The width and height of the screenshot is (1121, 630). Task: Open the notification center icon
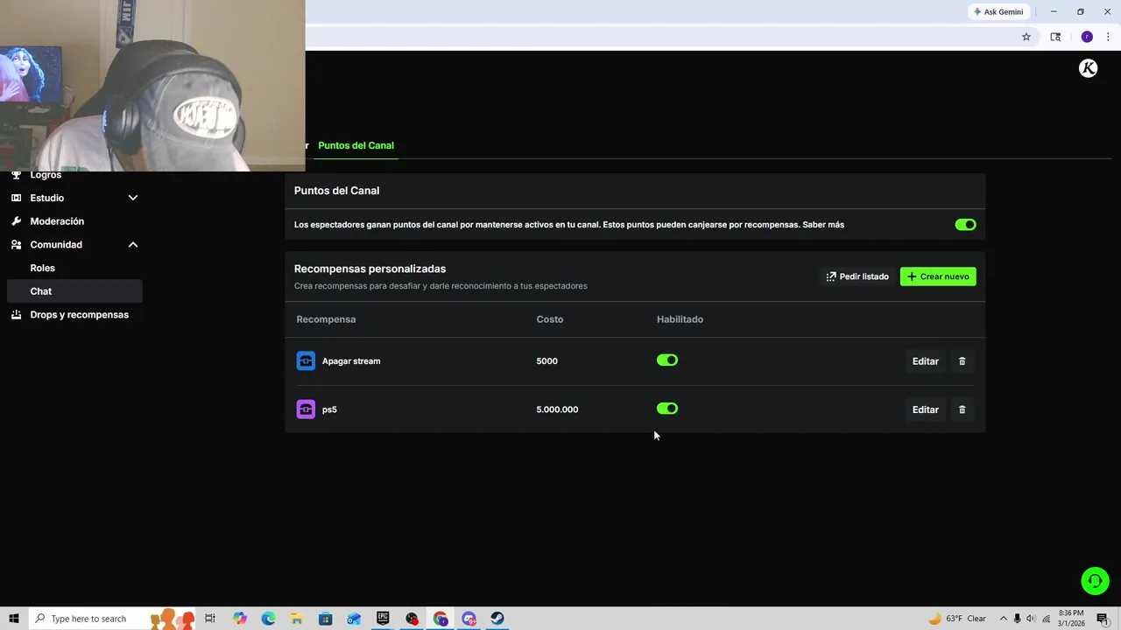[x=1103, y=619]
